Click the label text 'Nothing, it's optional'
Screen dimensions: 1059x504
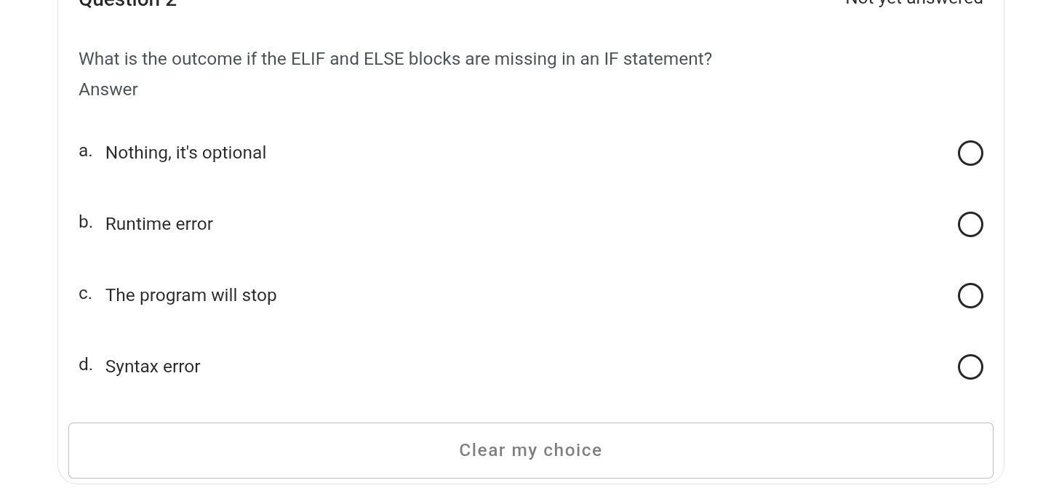pyautogui.click(x=185, y=153)
